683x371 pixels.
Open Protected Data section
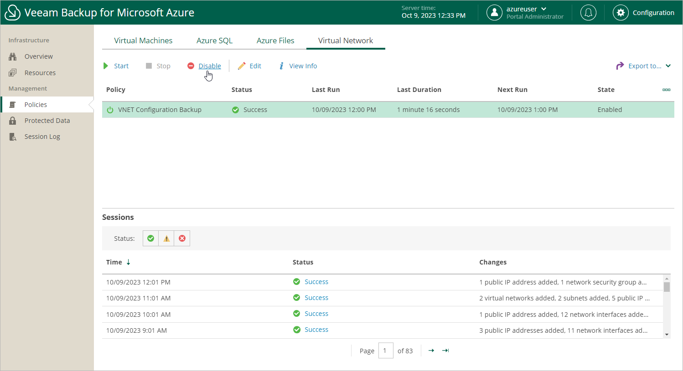pos(47,121)
